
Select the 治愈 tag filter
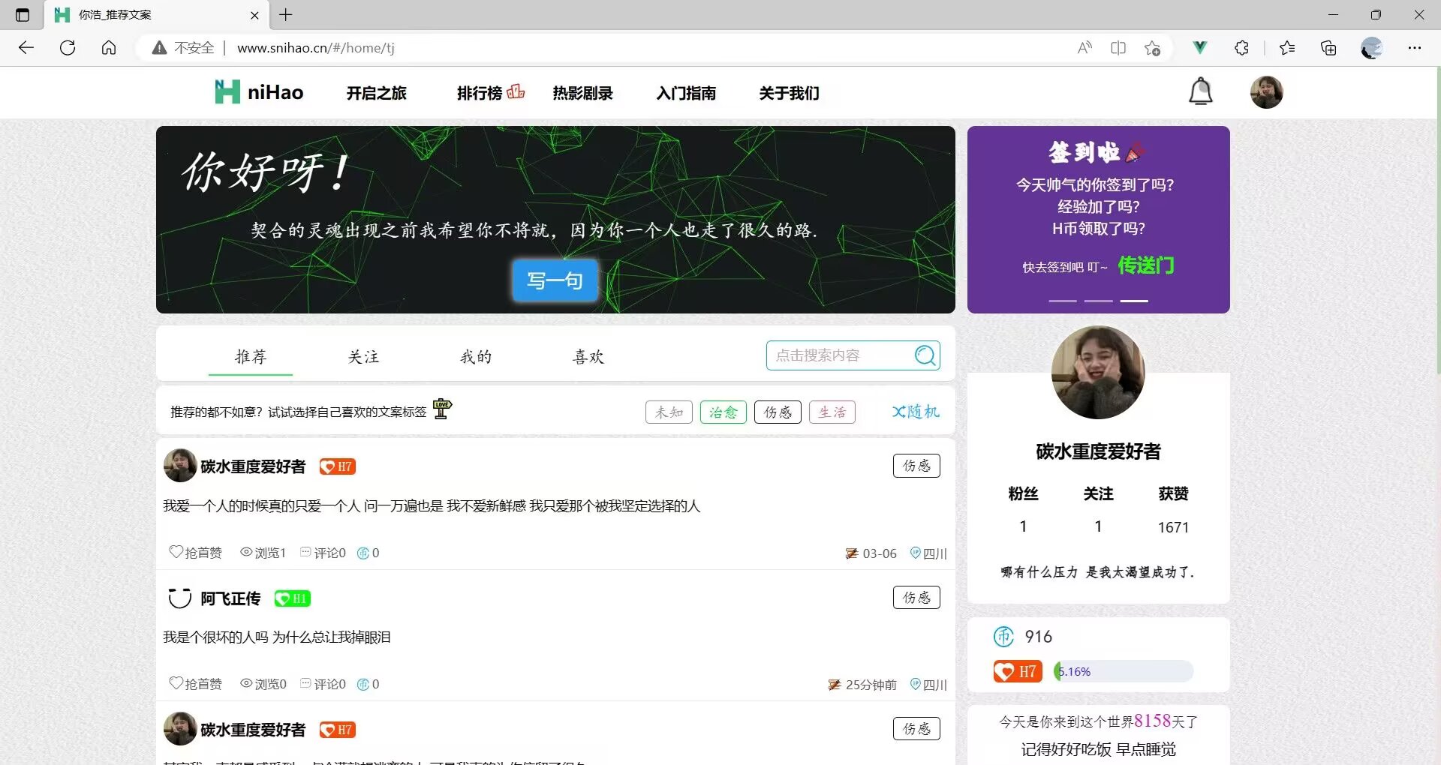click(x=724, y=412)
